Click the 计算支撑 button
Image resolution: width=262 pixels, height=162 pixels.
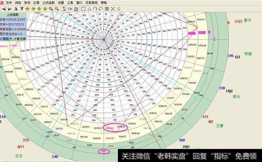pos(20,39)
